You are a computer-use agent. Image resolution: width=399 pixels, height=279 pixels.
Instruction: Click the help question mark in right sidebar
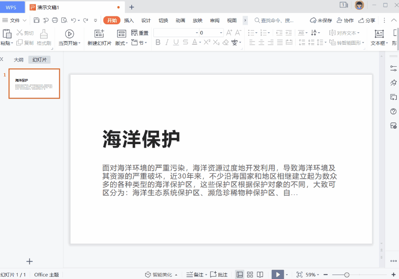click(x=393, y=111)
